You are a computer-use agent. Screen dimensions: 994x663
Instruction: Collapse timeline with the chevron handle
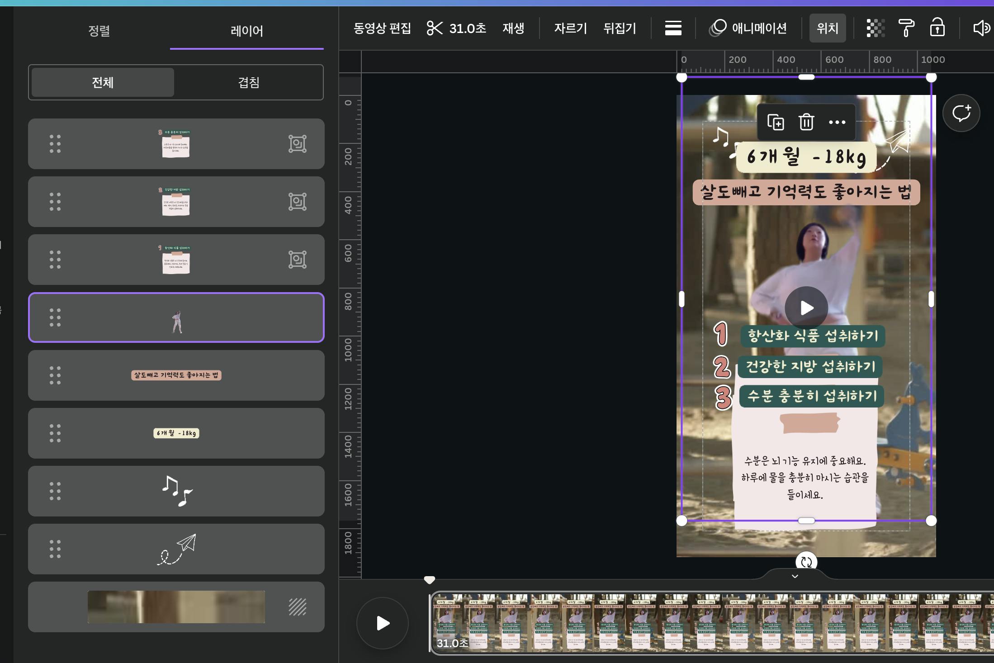click(x=795, y=576)
